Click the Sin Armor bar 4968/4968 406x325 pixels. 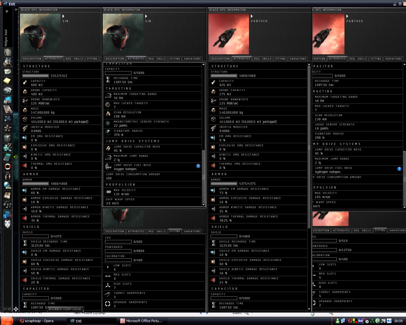(x=35, y=184)
